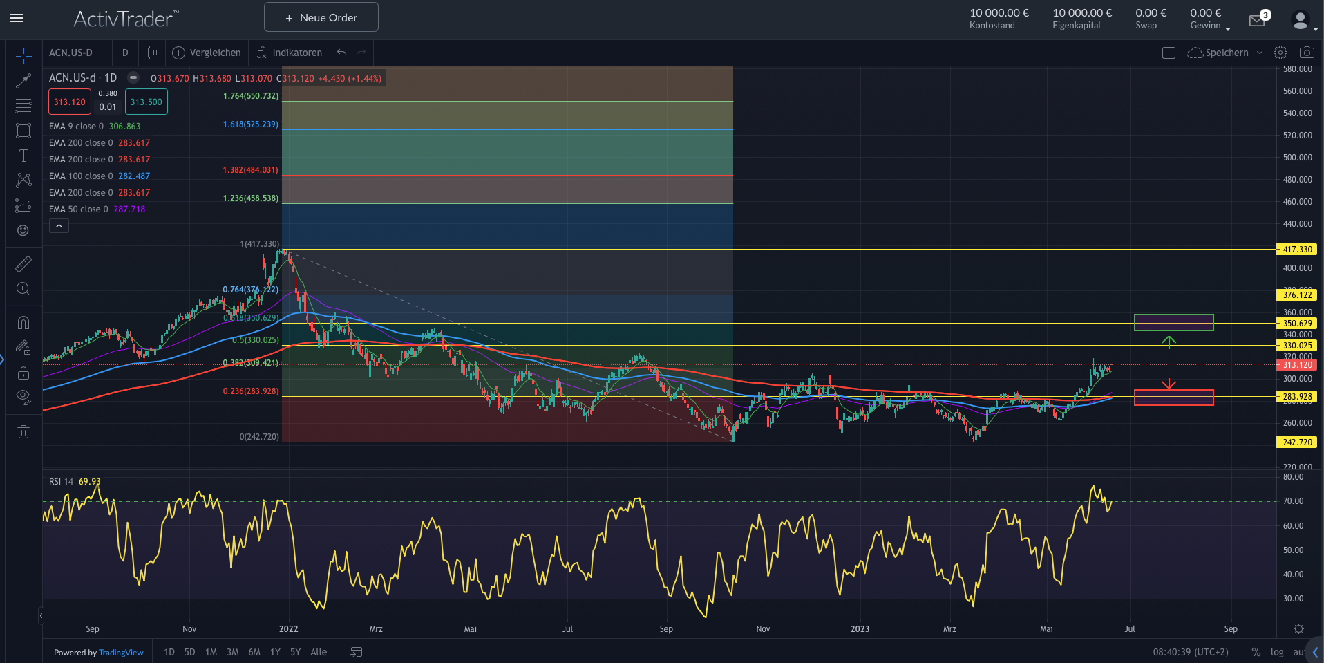Viewport: 1324px width, 663px height.
Task: Toggle lock all drawing tools
Action: coord(23,373)
